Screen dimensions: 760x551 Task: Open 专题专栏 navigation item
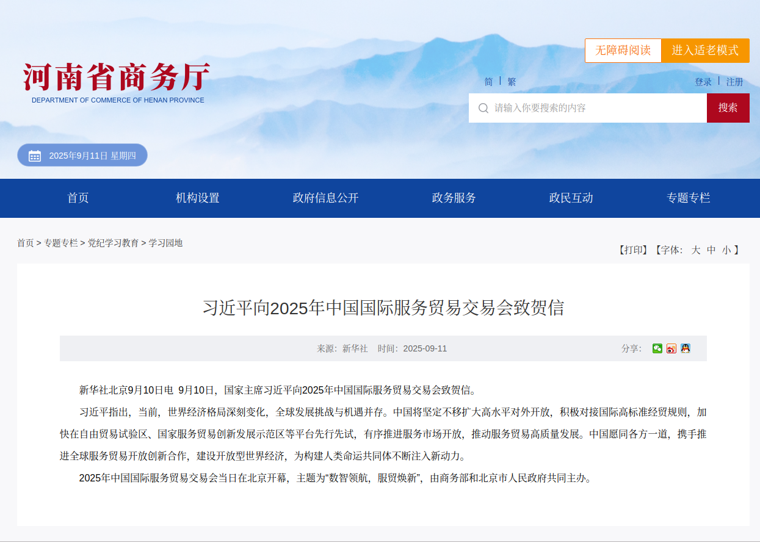[689, 198]
